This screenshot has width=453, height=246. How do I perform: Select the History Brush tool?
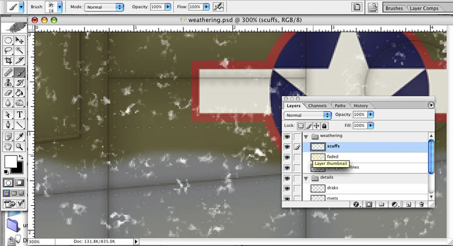[19, 83]
